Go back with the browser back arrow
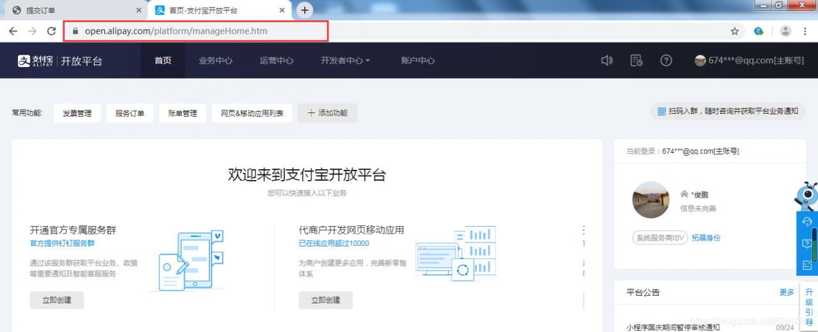818x332 pixels. (x=13, y=31)
